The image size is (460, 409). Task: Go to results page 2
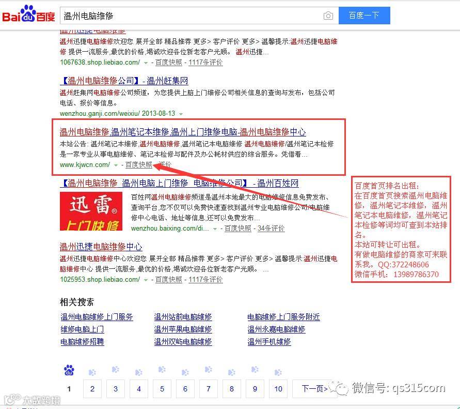click(92, 389)
